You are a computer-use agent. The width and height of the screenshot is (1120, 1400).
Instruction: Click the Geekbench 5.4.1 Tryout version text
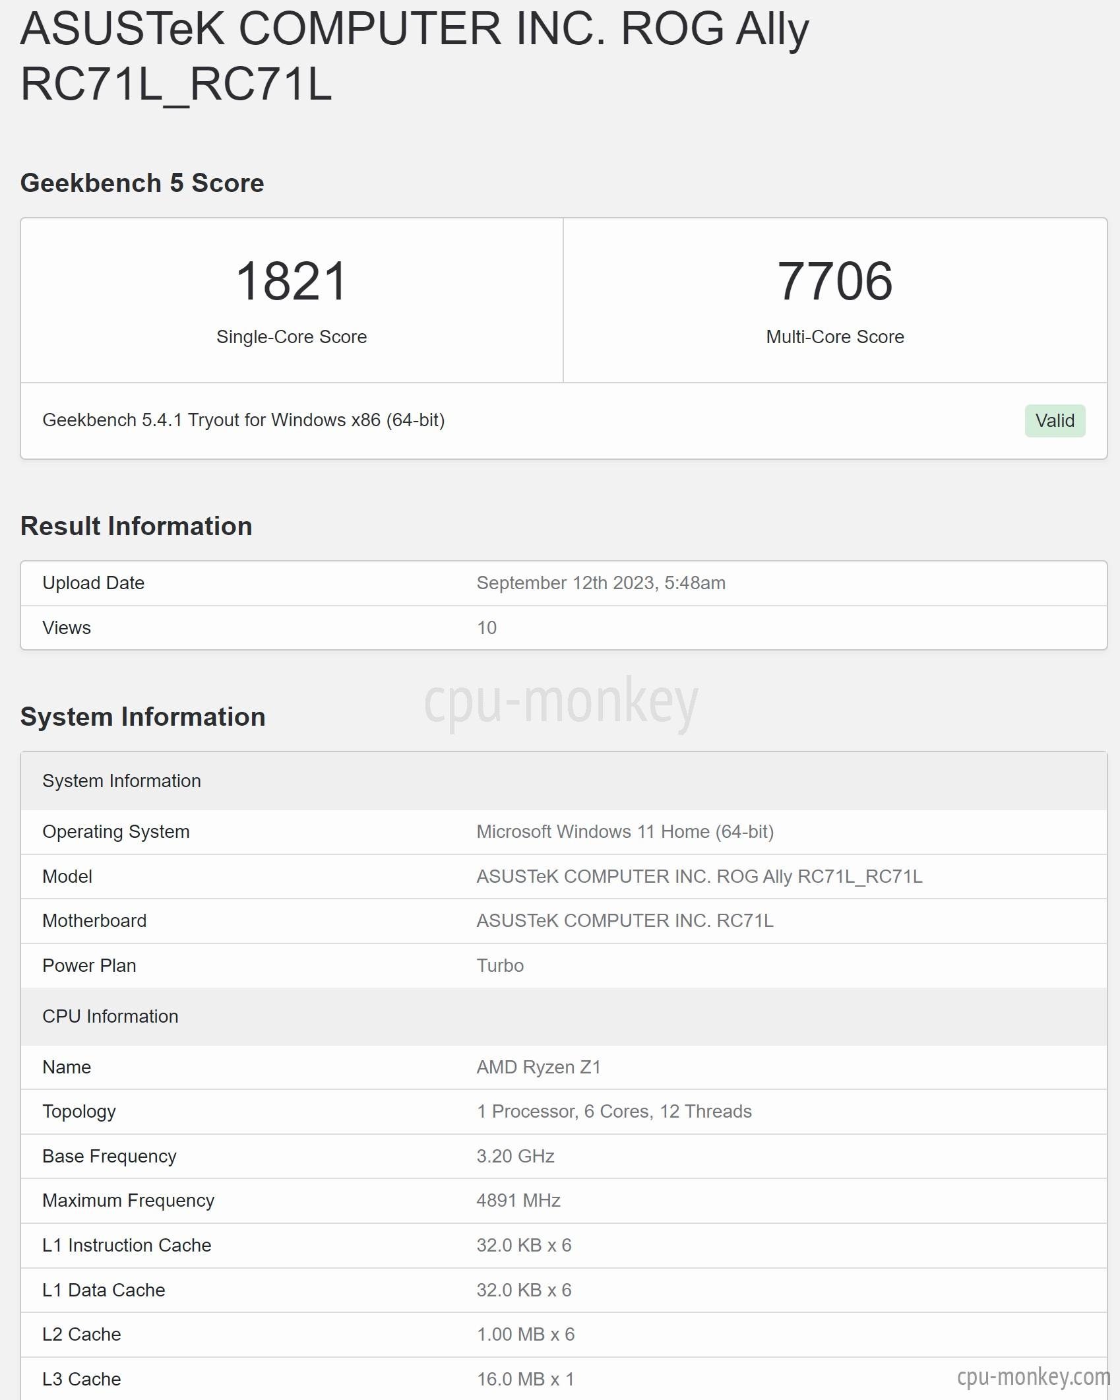[x=243, y=420]
